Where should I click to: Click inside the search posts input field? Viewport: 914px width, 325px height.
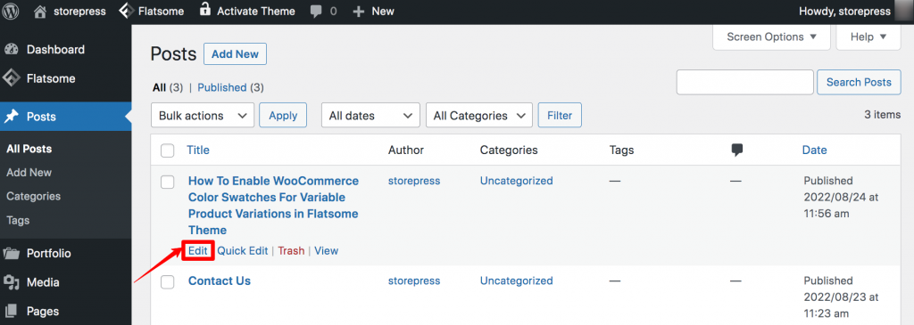pos(745,82)
